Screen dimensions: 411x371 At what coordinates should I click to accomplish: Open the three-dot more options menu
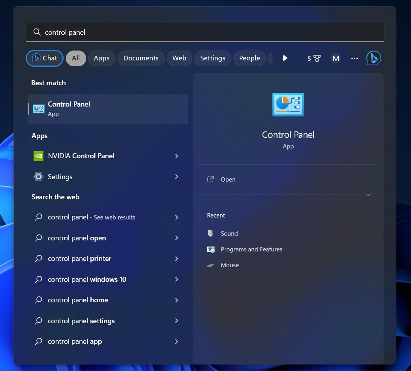pos(355,58)
